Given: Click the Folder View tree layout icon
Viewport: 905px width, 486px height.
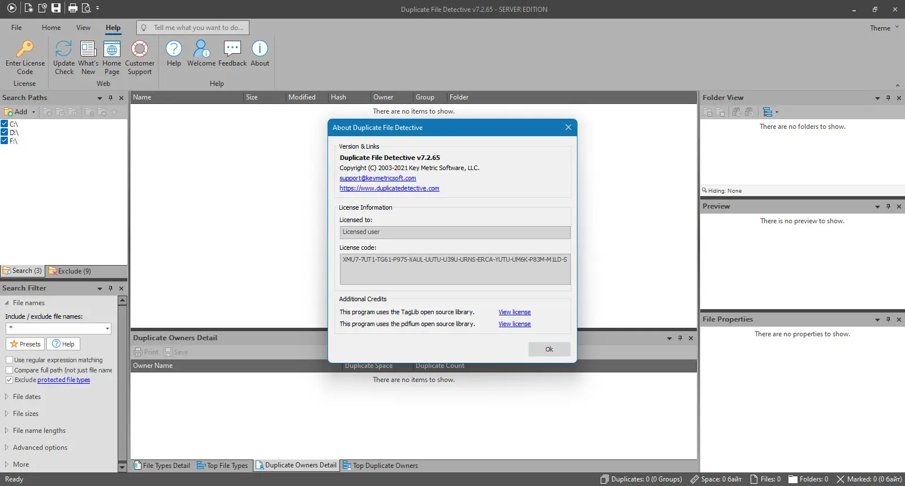Looking at the screenshot, I should [x=768, y=112].
